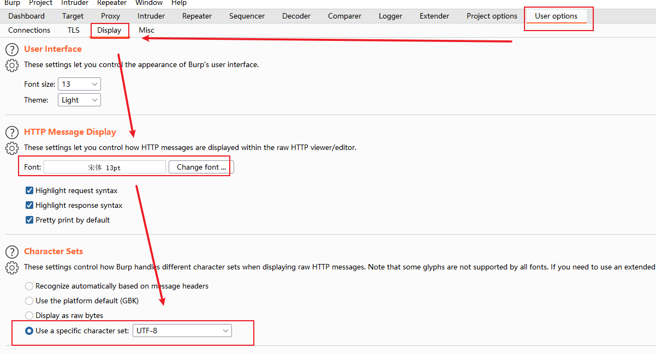
Task: Open the Intruder menu in menu bar
Action: (x=75, y=3)
